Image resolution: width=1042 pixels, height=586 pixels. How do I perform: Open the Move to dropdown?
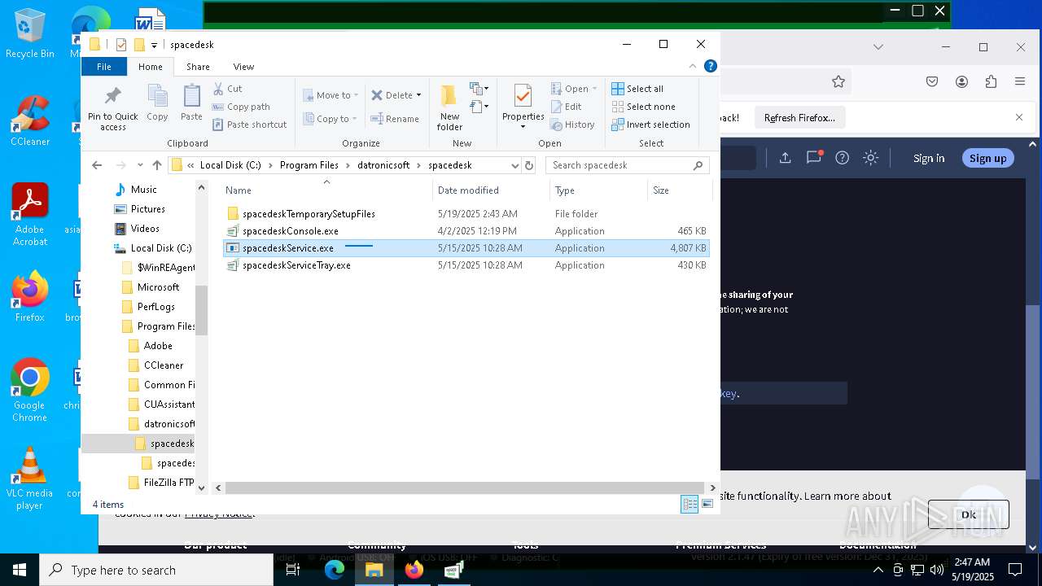331,95
